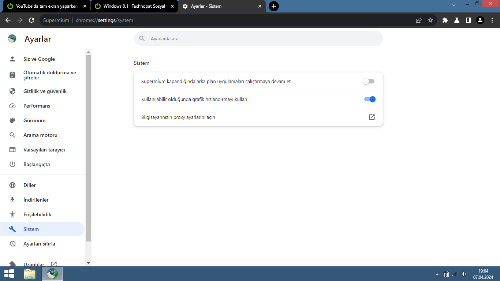Open the Windows Start button

tap(9, 274)
